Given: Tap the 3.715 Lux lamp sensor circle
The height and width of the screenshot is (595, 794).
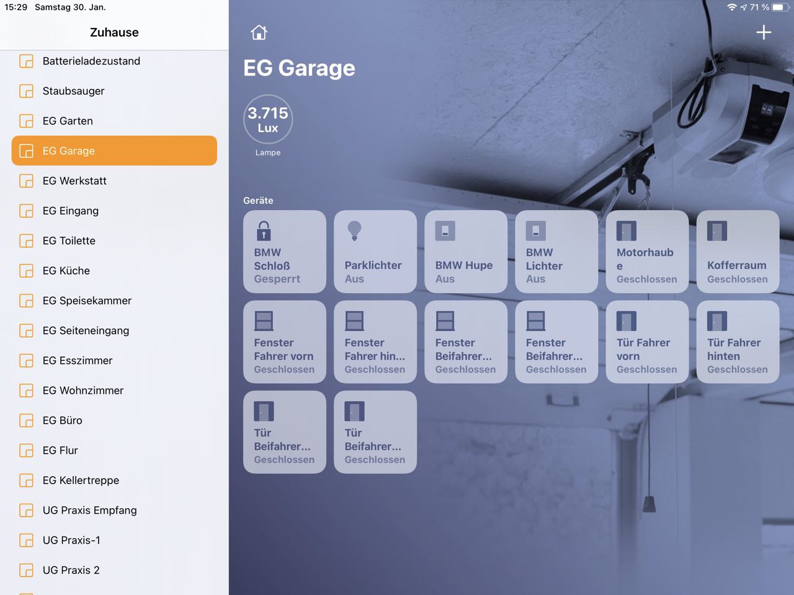Looking at the screenshot, I should point(268,119).
